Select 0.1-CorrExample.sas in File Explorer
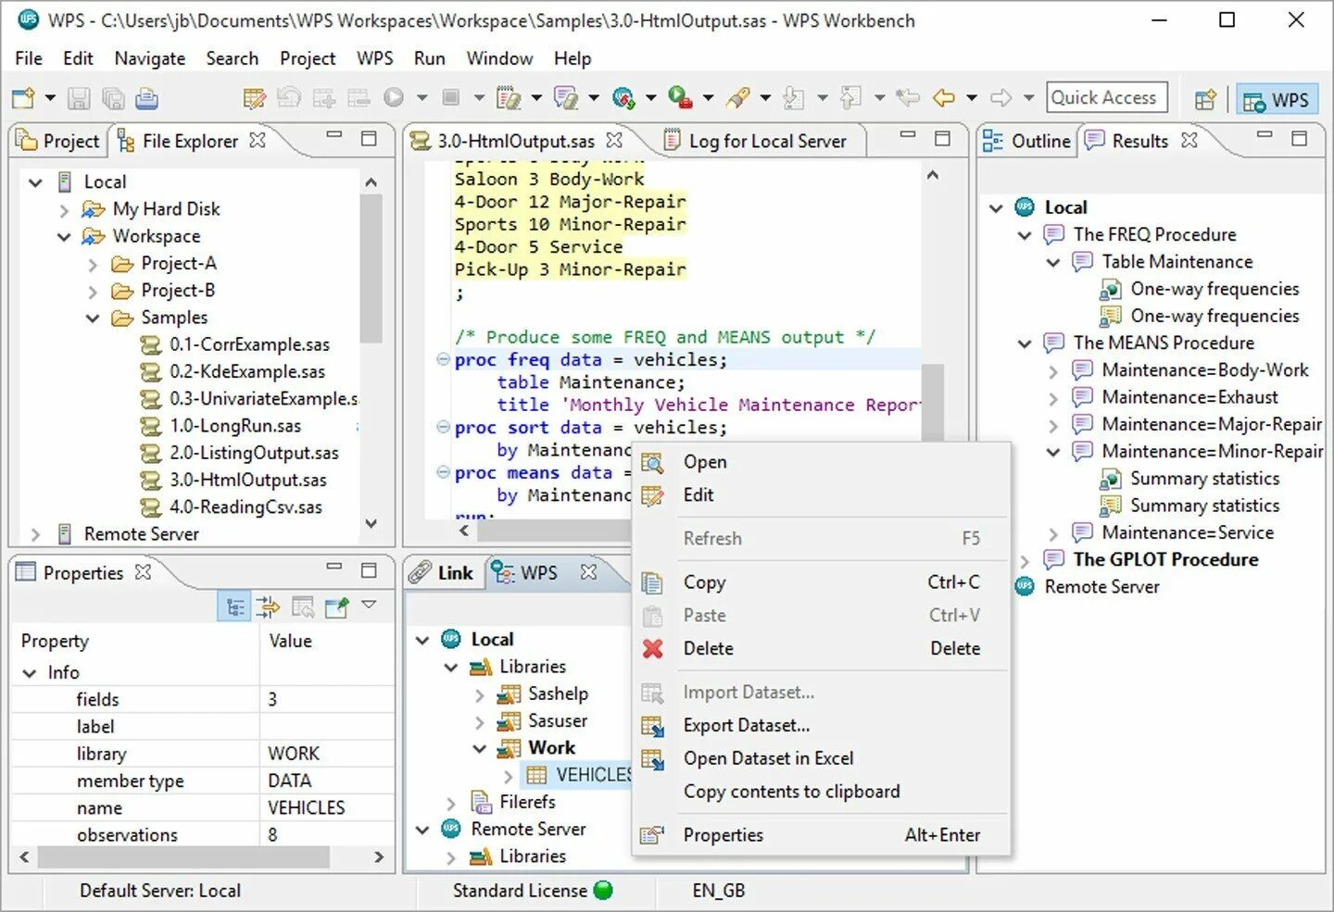This screenshot has height=912, width=1334. (x=248, y=345)
